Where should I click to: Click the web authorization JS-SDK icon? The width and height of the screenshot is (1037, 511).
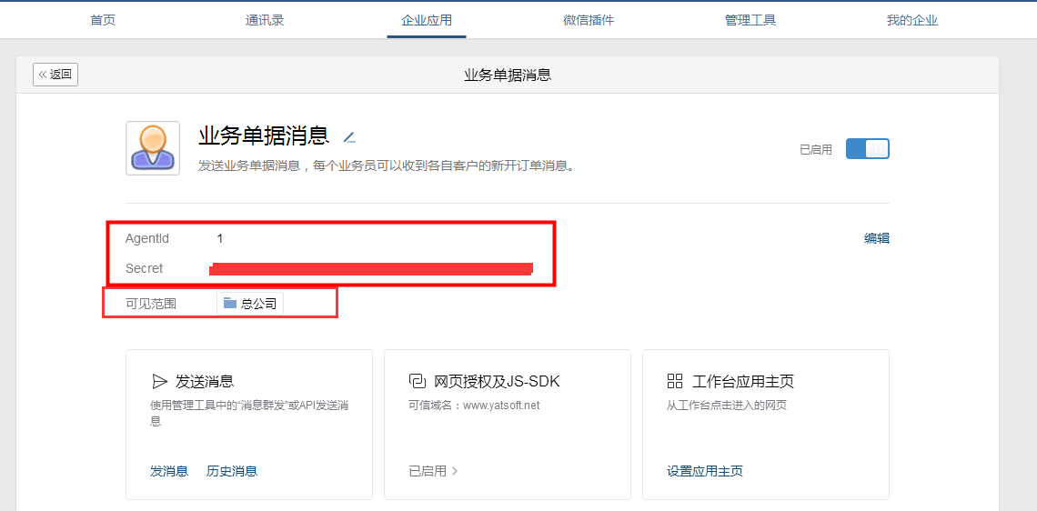[x=418, y=381]
